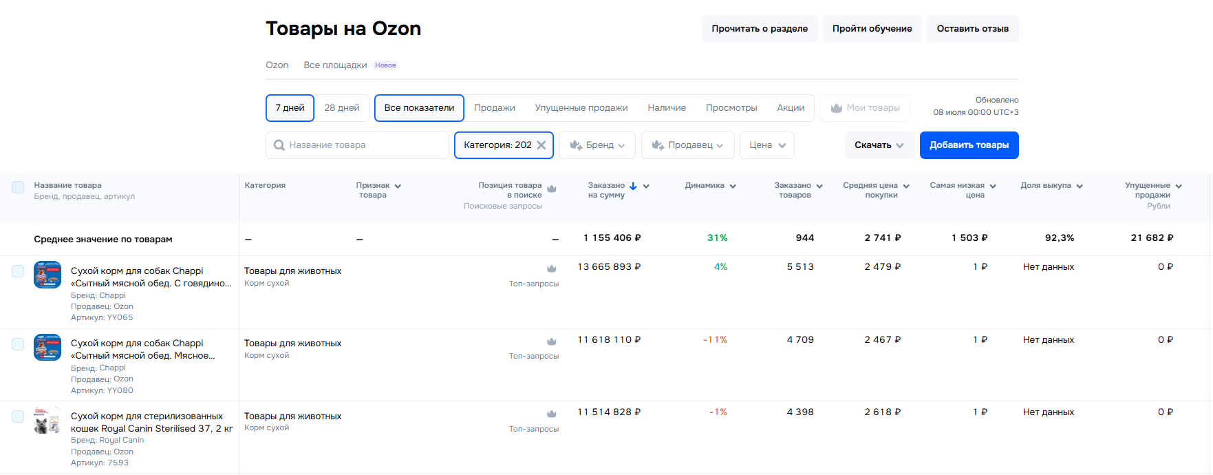Click crown icon in Мои товары button
The image size is (1213, 475).
coord(837,108)
